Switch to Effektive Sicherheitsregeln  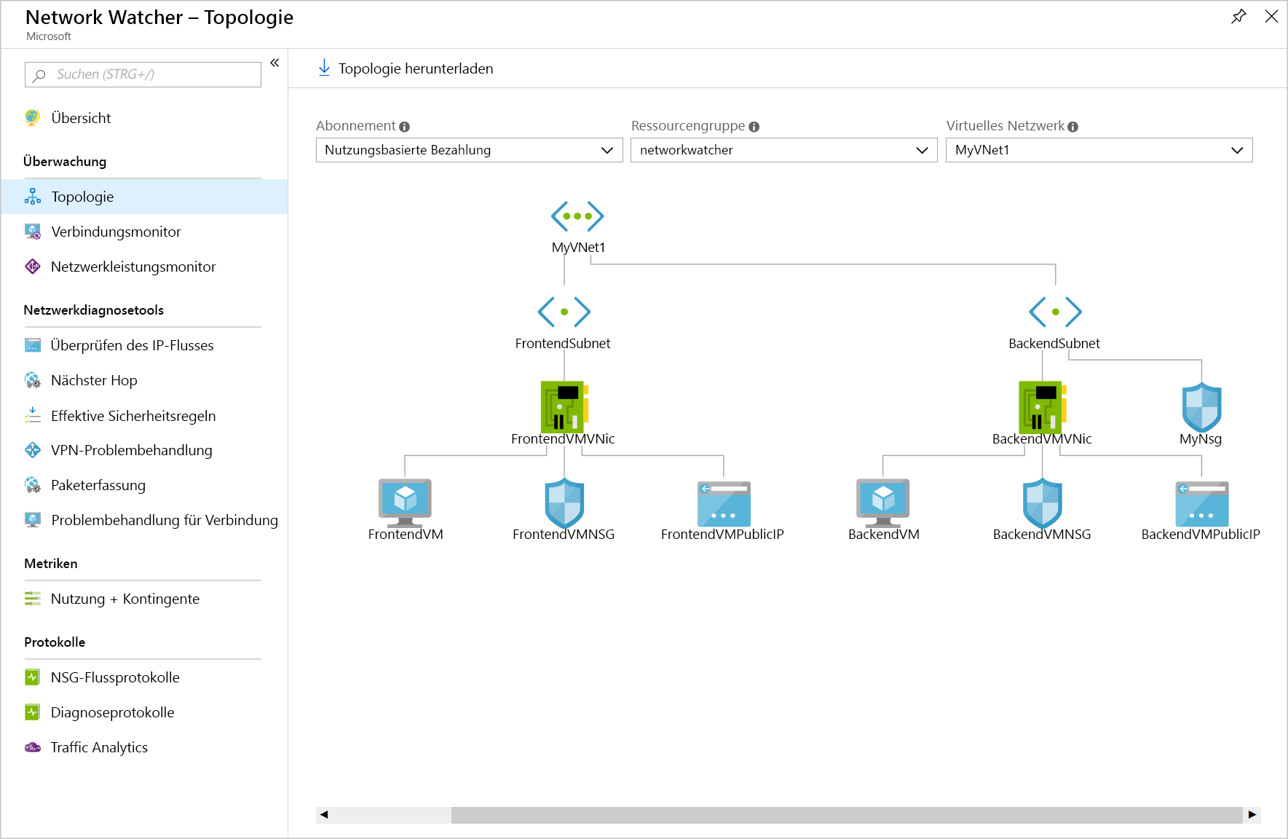(x=133, y=416)
